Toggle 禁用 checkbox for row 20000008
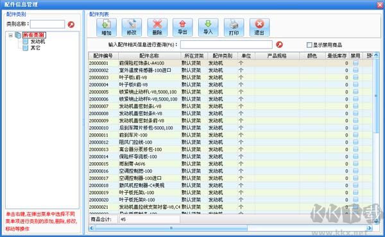385x237 pixels. point(355,113)
